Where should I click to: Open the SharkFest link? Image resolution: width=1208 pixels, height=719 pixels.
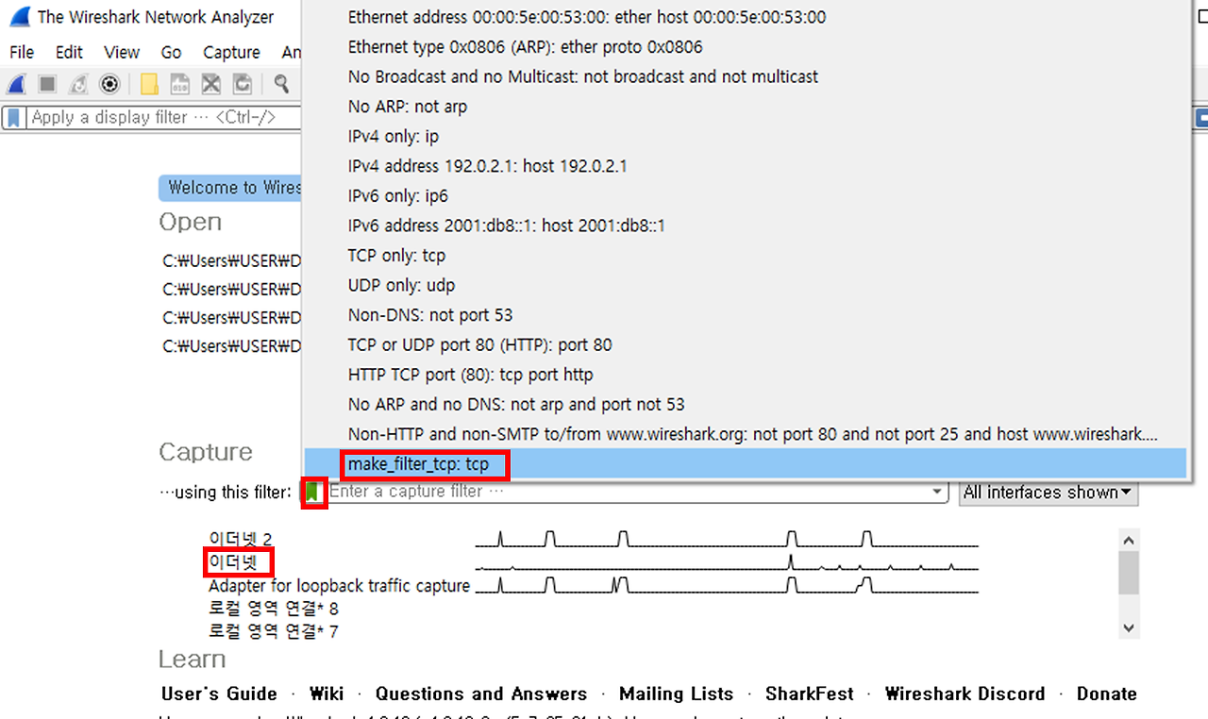point(810,694)
